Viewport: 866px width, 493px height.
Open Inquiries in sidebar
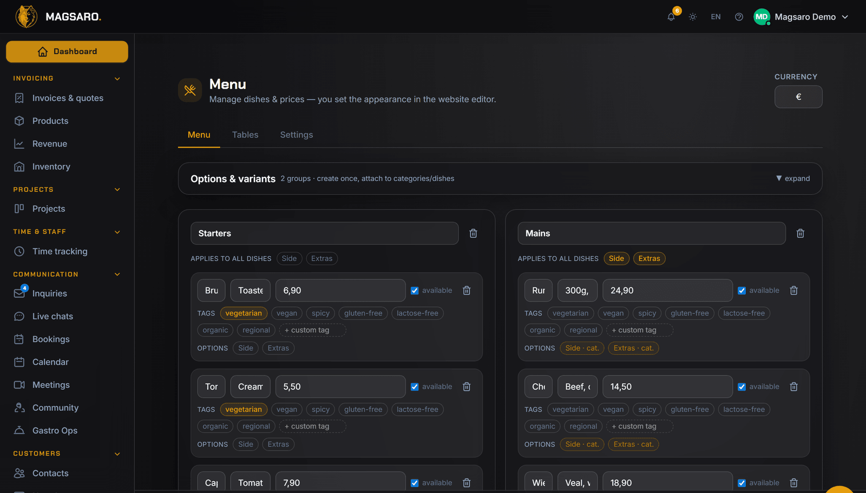67,293
